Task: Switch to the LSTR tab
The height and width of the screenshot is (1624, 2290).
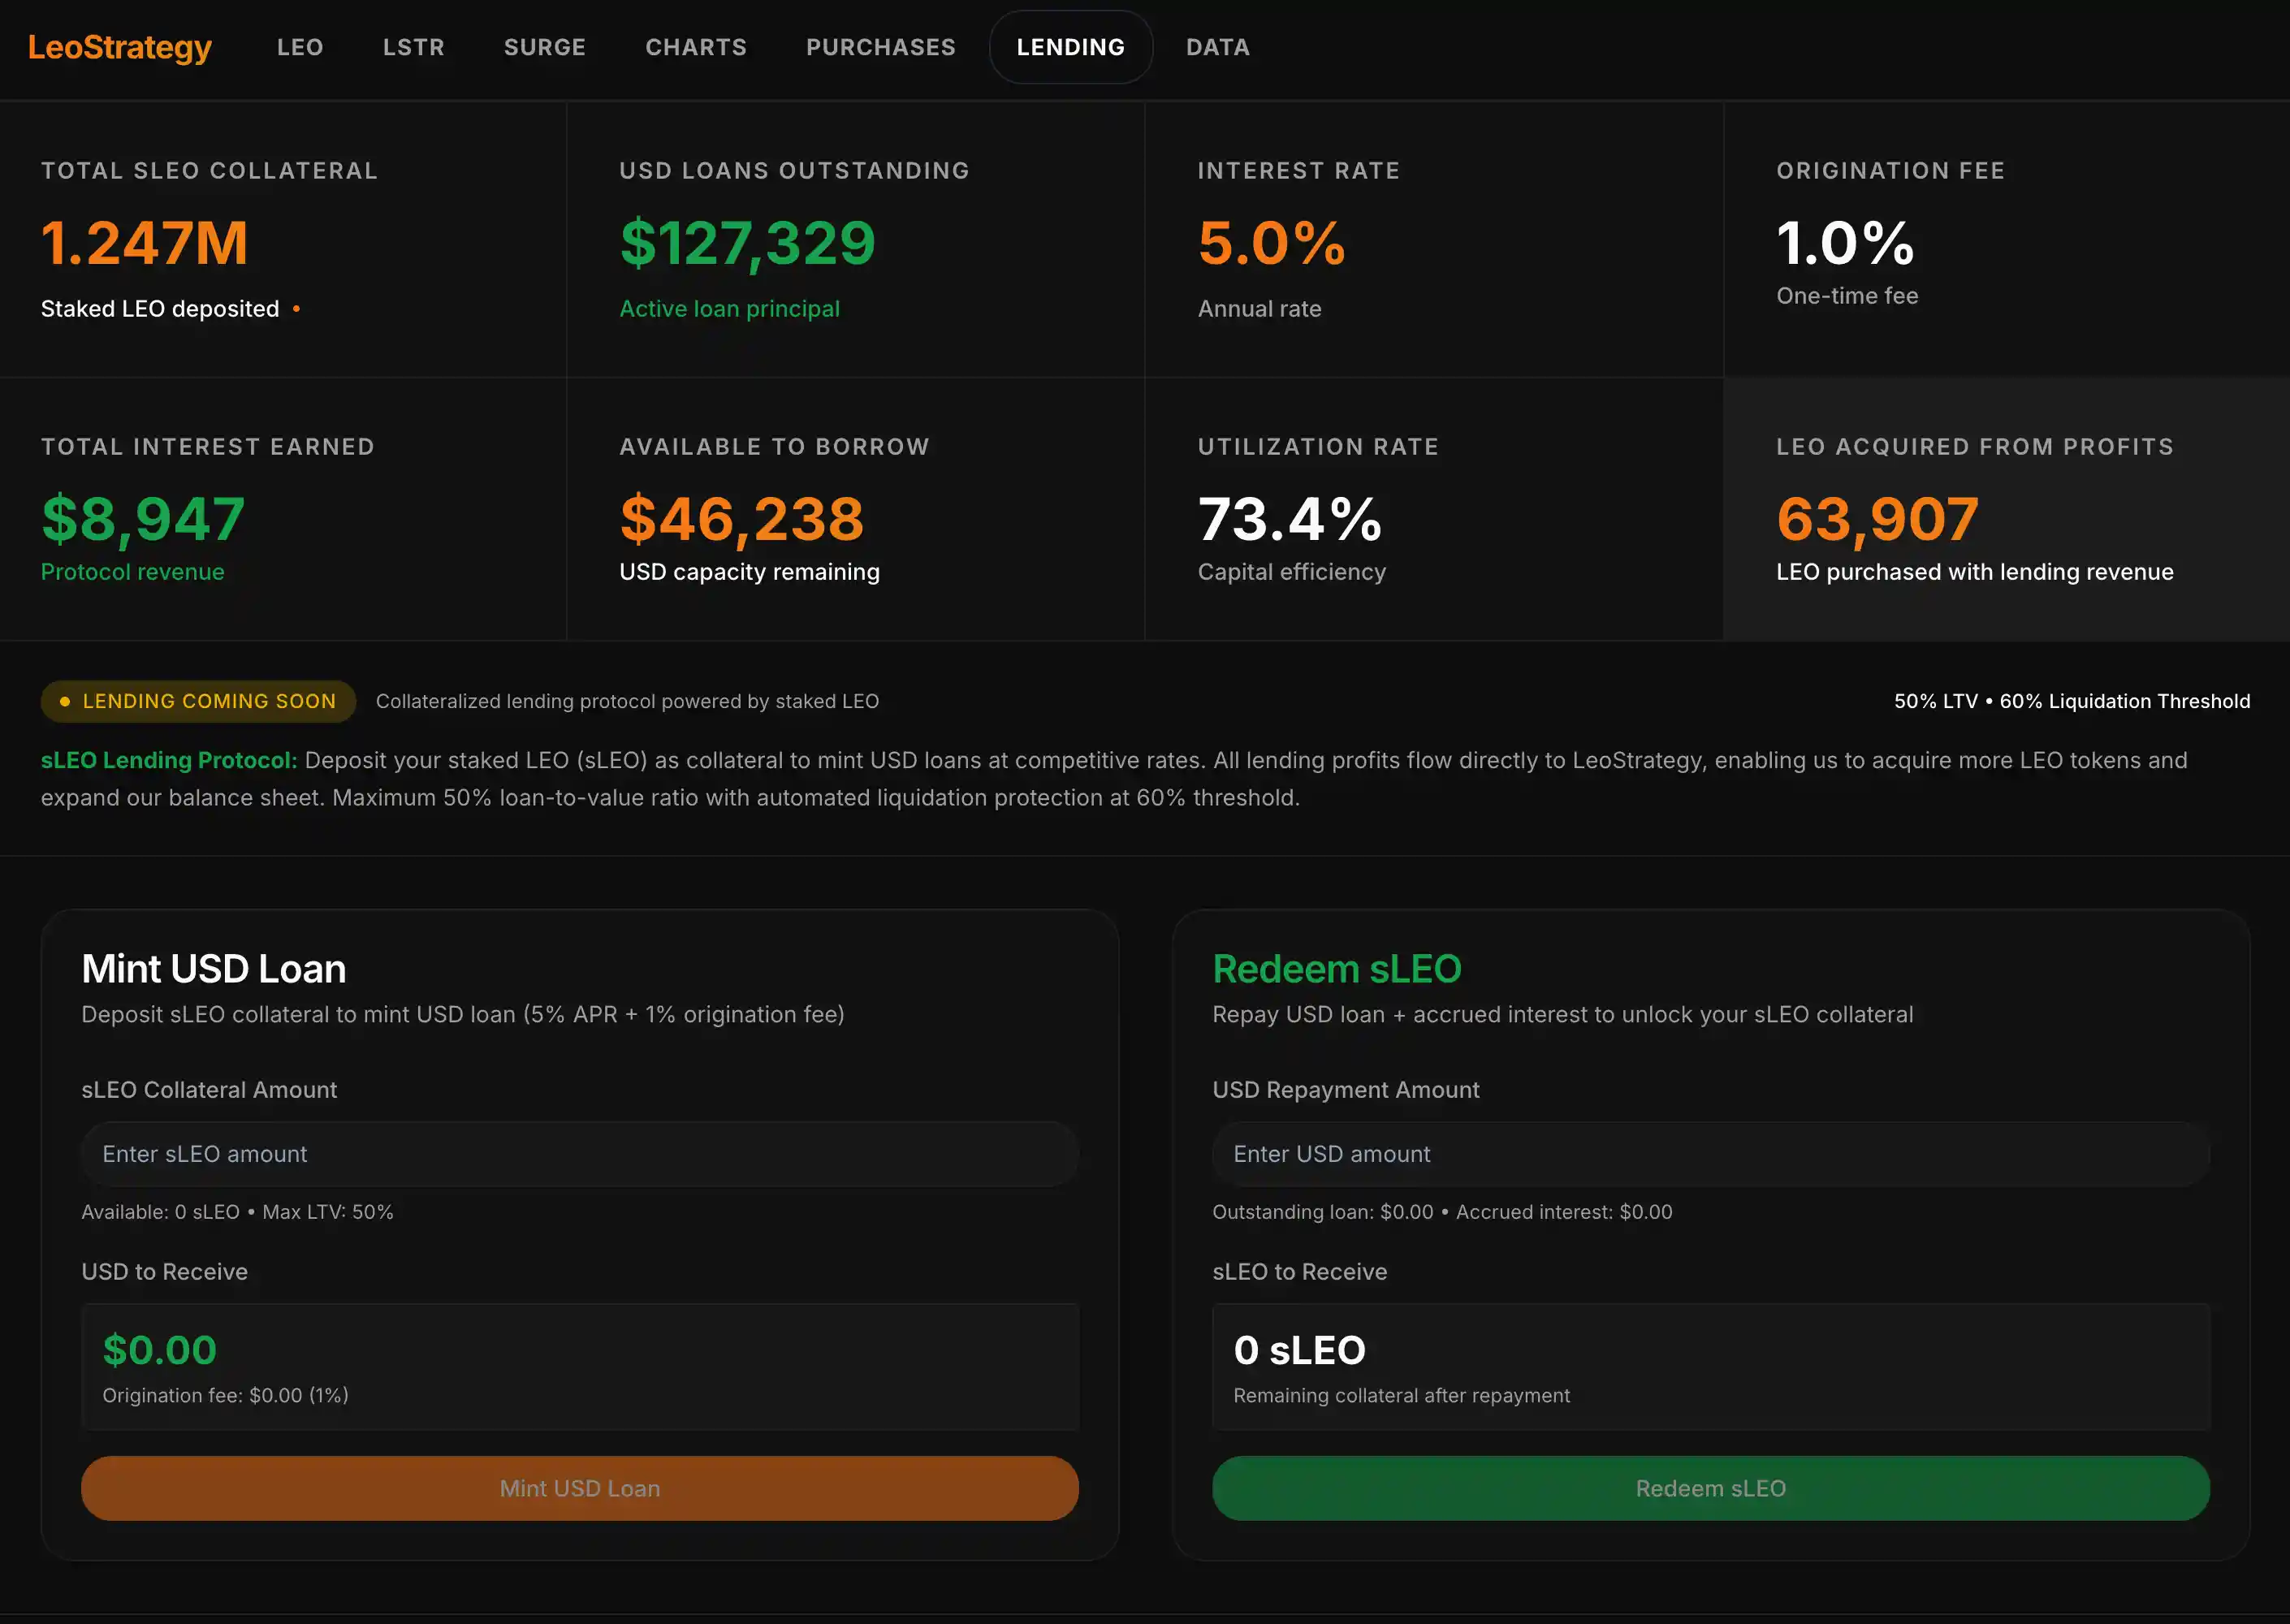Action: click(413, 47)
